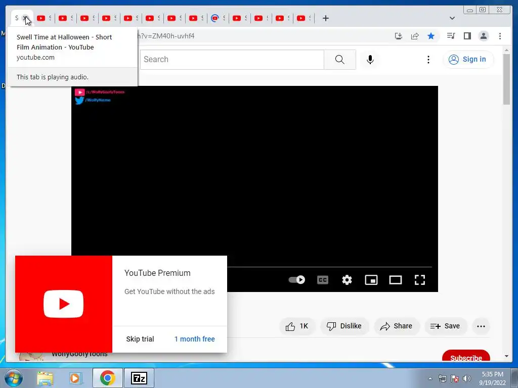Click 1 month free offer link
The width and height of the screenshot is (518, 388).
(195, 339)
